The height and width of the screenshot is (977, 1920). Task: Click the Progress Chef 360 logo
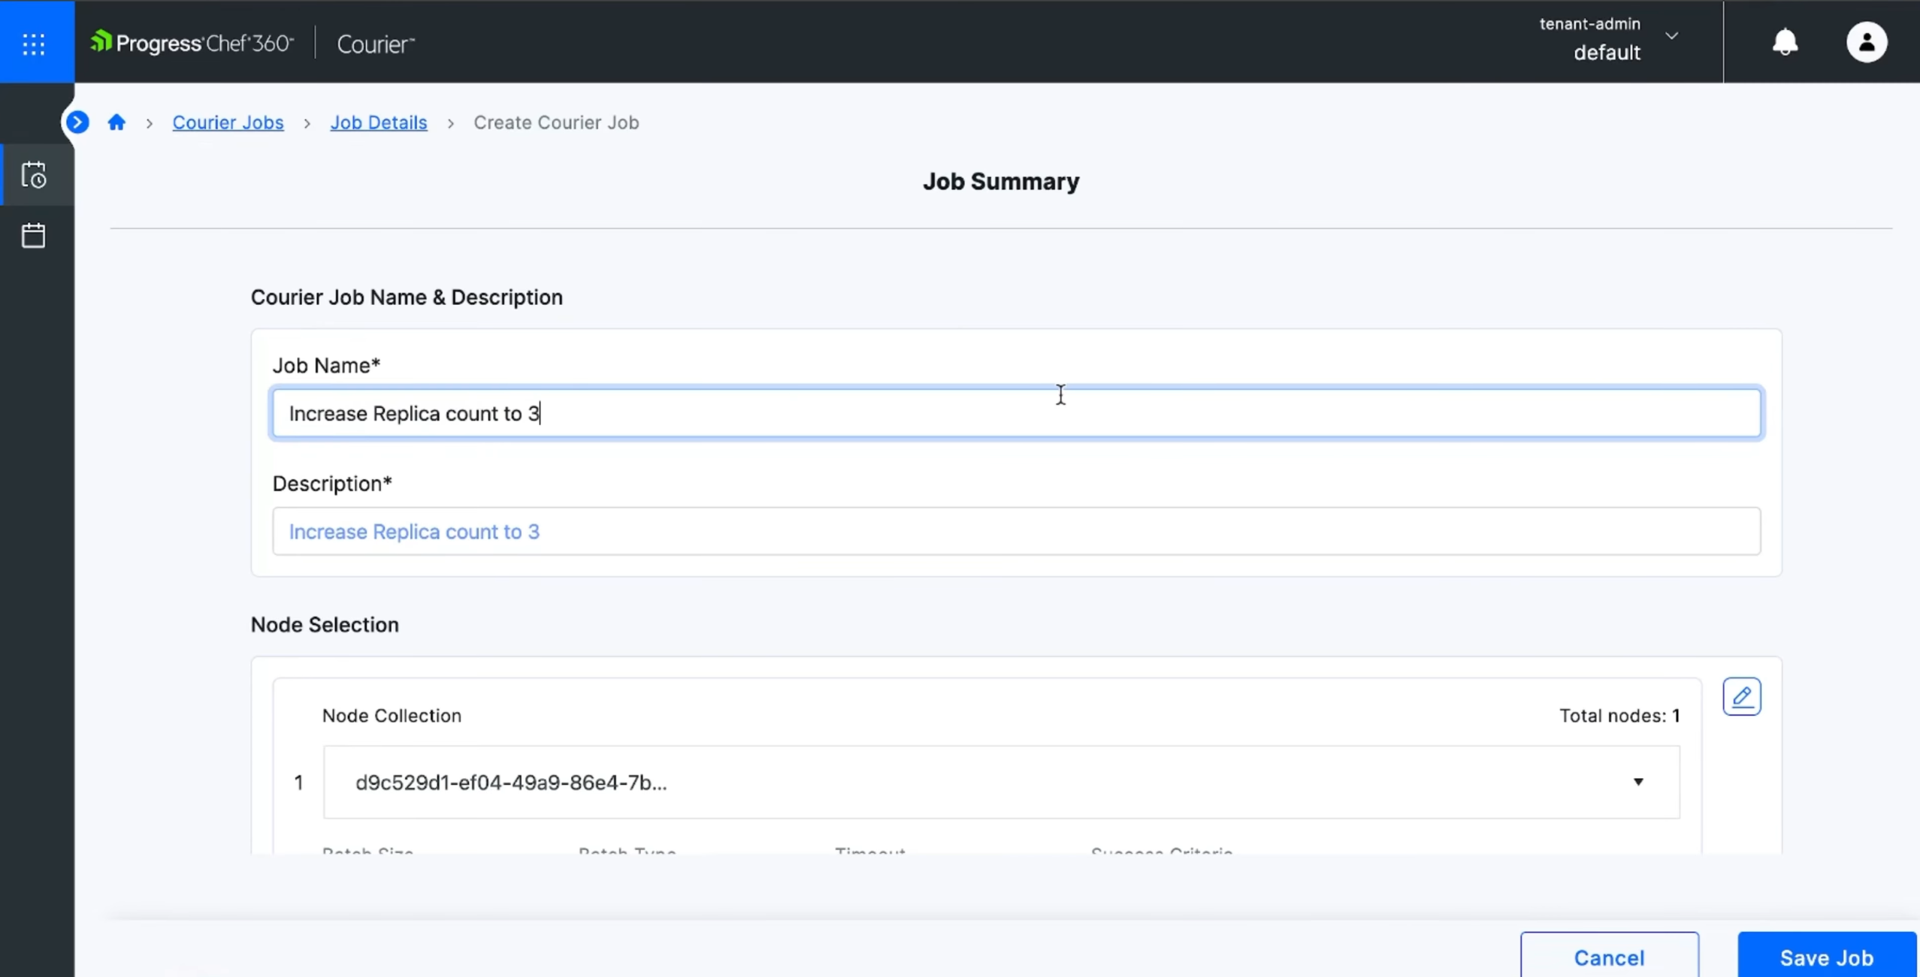tap(192, 43)
